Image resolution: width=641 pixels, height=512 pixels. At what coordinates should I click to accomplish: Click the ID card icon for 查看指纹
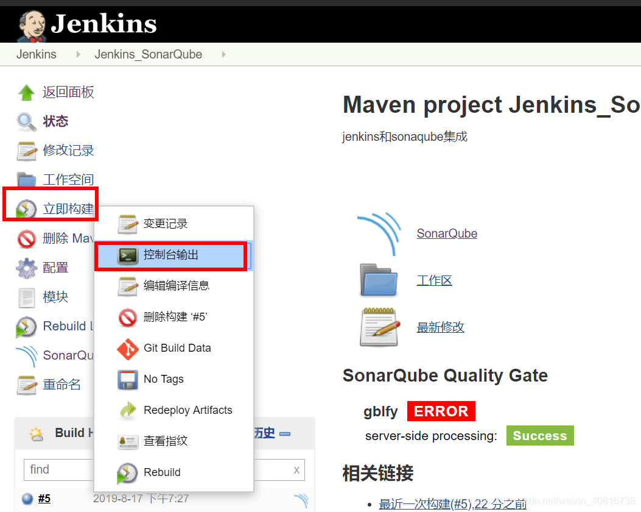point(128,442)
